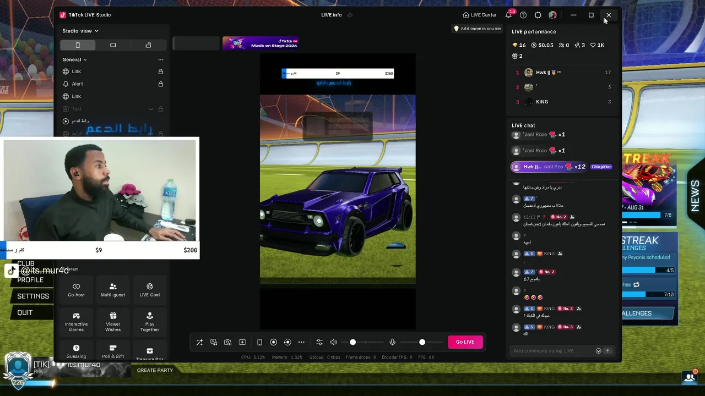Click Add camera source tip

click(477, 29)
